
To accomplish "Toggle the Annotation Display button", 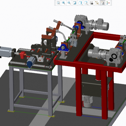I will coord(102,3).
